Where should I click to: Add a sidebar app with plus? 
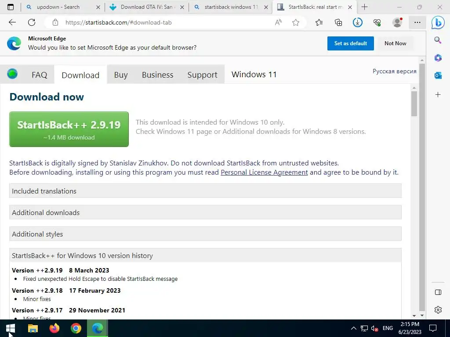point(438,95)
